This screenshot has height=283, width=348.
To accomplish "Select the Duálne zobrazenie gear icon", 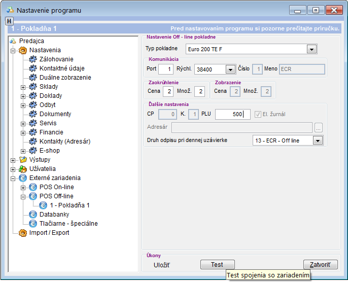I will (x=33, y=78).
